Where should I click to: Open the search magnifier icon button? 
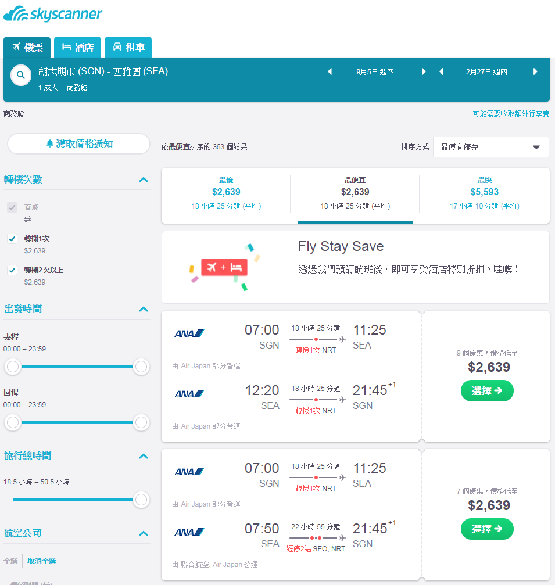[x=21, y=76]
